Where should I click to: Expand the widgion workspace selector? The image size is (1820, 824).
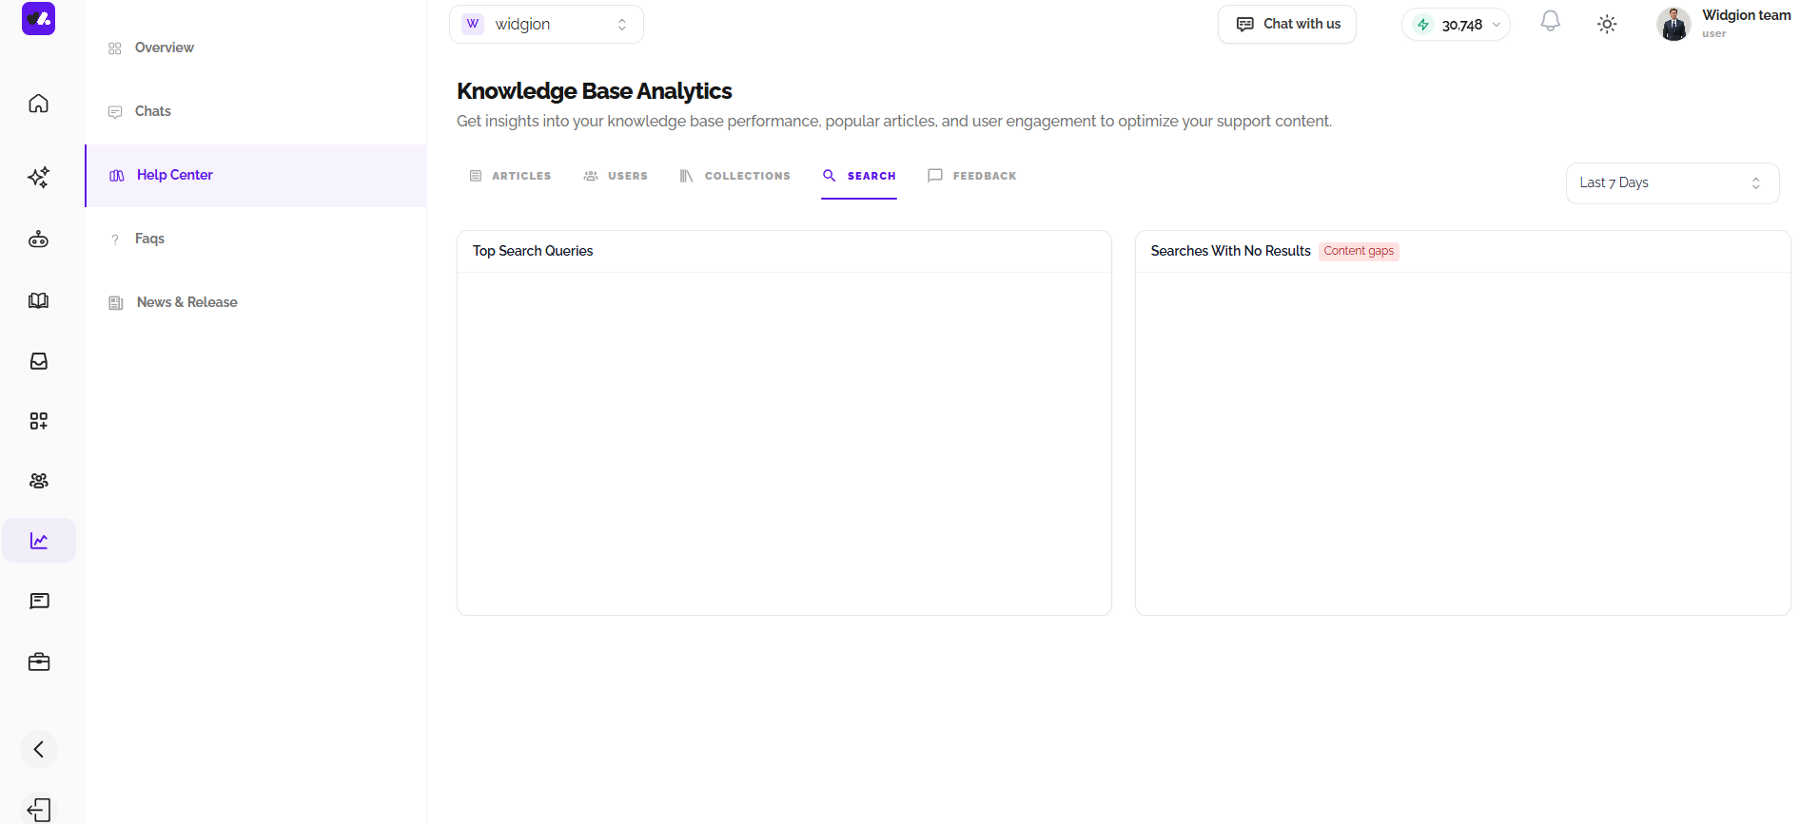coord(546,24)
